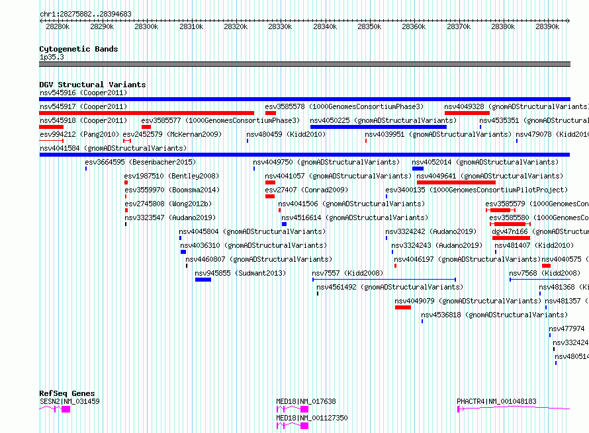589x433 pixels.
Task: Select the magenta SESN2 gene glyph
Action: pyautogui.click(x=55, y=409)
